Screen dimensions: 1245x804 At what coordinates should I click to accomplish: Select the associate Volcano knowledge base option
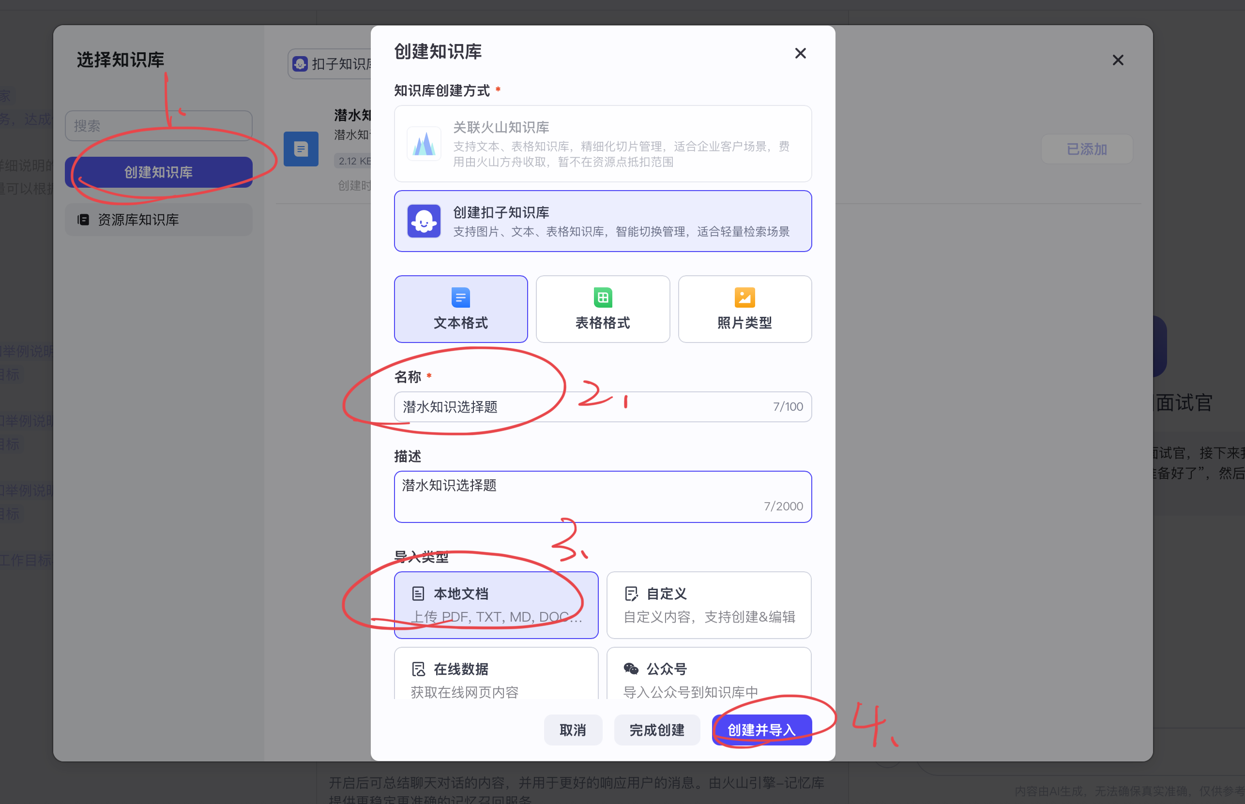coord(602,144)
